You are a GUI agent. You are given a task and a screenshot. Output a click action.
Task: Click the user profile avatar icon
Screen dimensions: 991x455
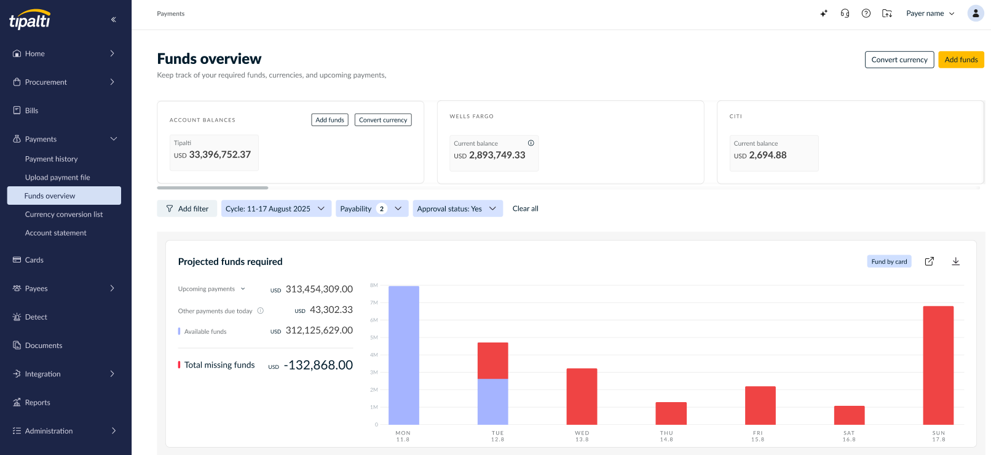tap(976, 13)
